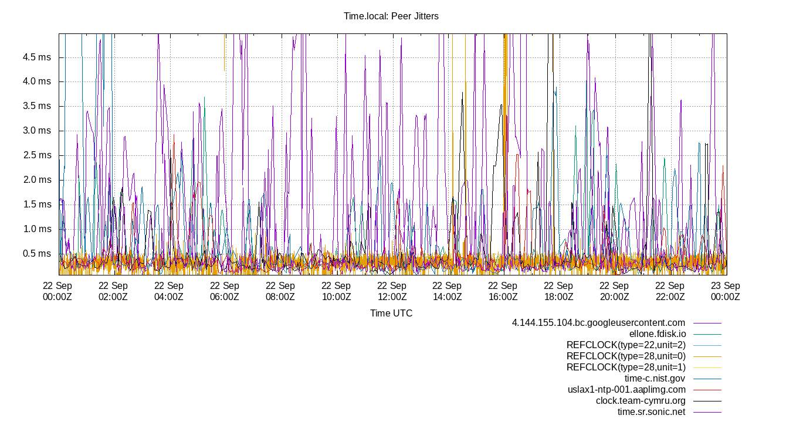This screenshot has height=422, width=786.
Task: Click purple line swatch beside uslax1-ntp-001.aaplimg.com
Action: (707, 390)
